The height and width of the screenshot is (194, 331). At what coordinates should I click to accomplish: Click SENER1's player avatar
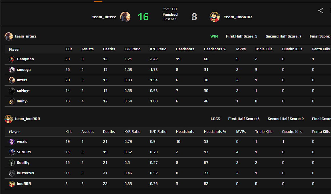point(12,152)
